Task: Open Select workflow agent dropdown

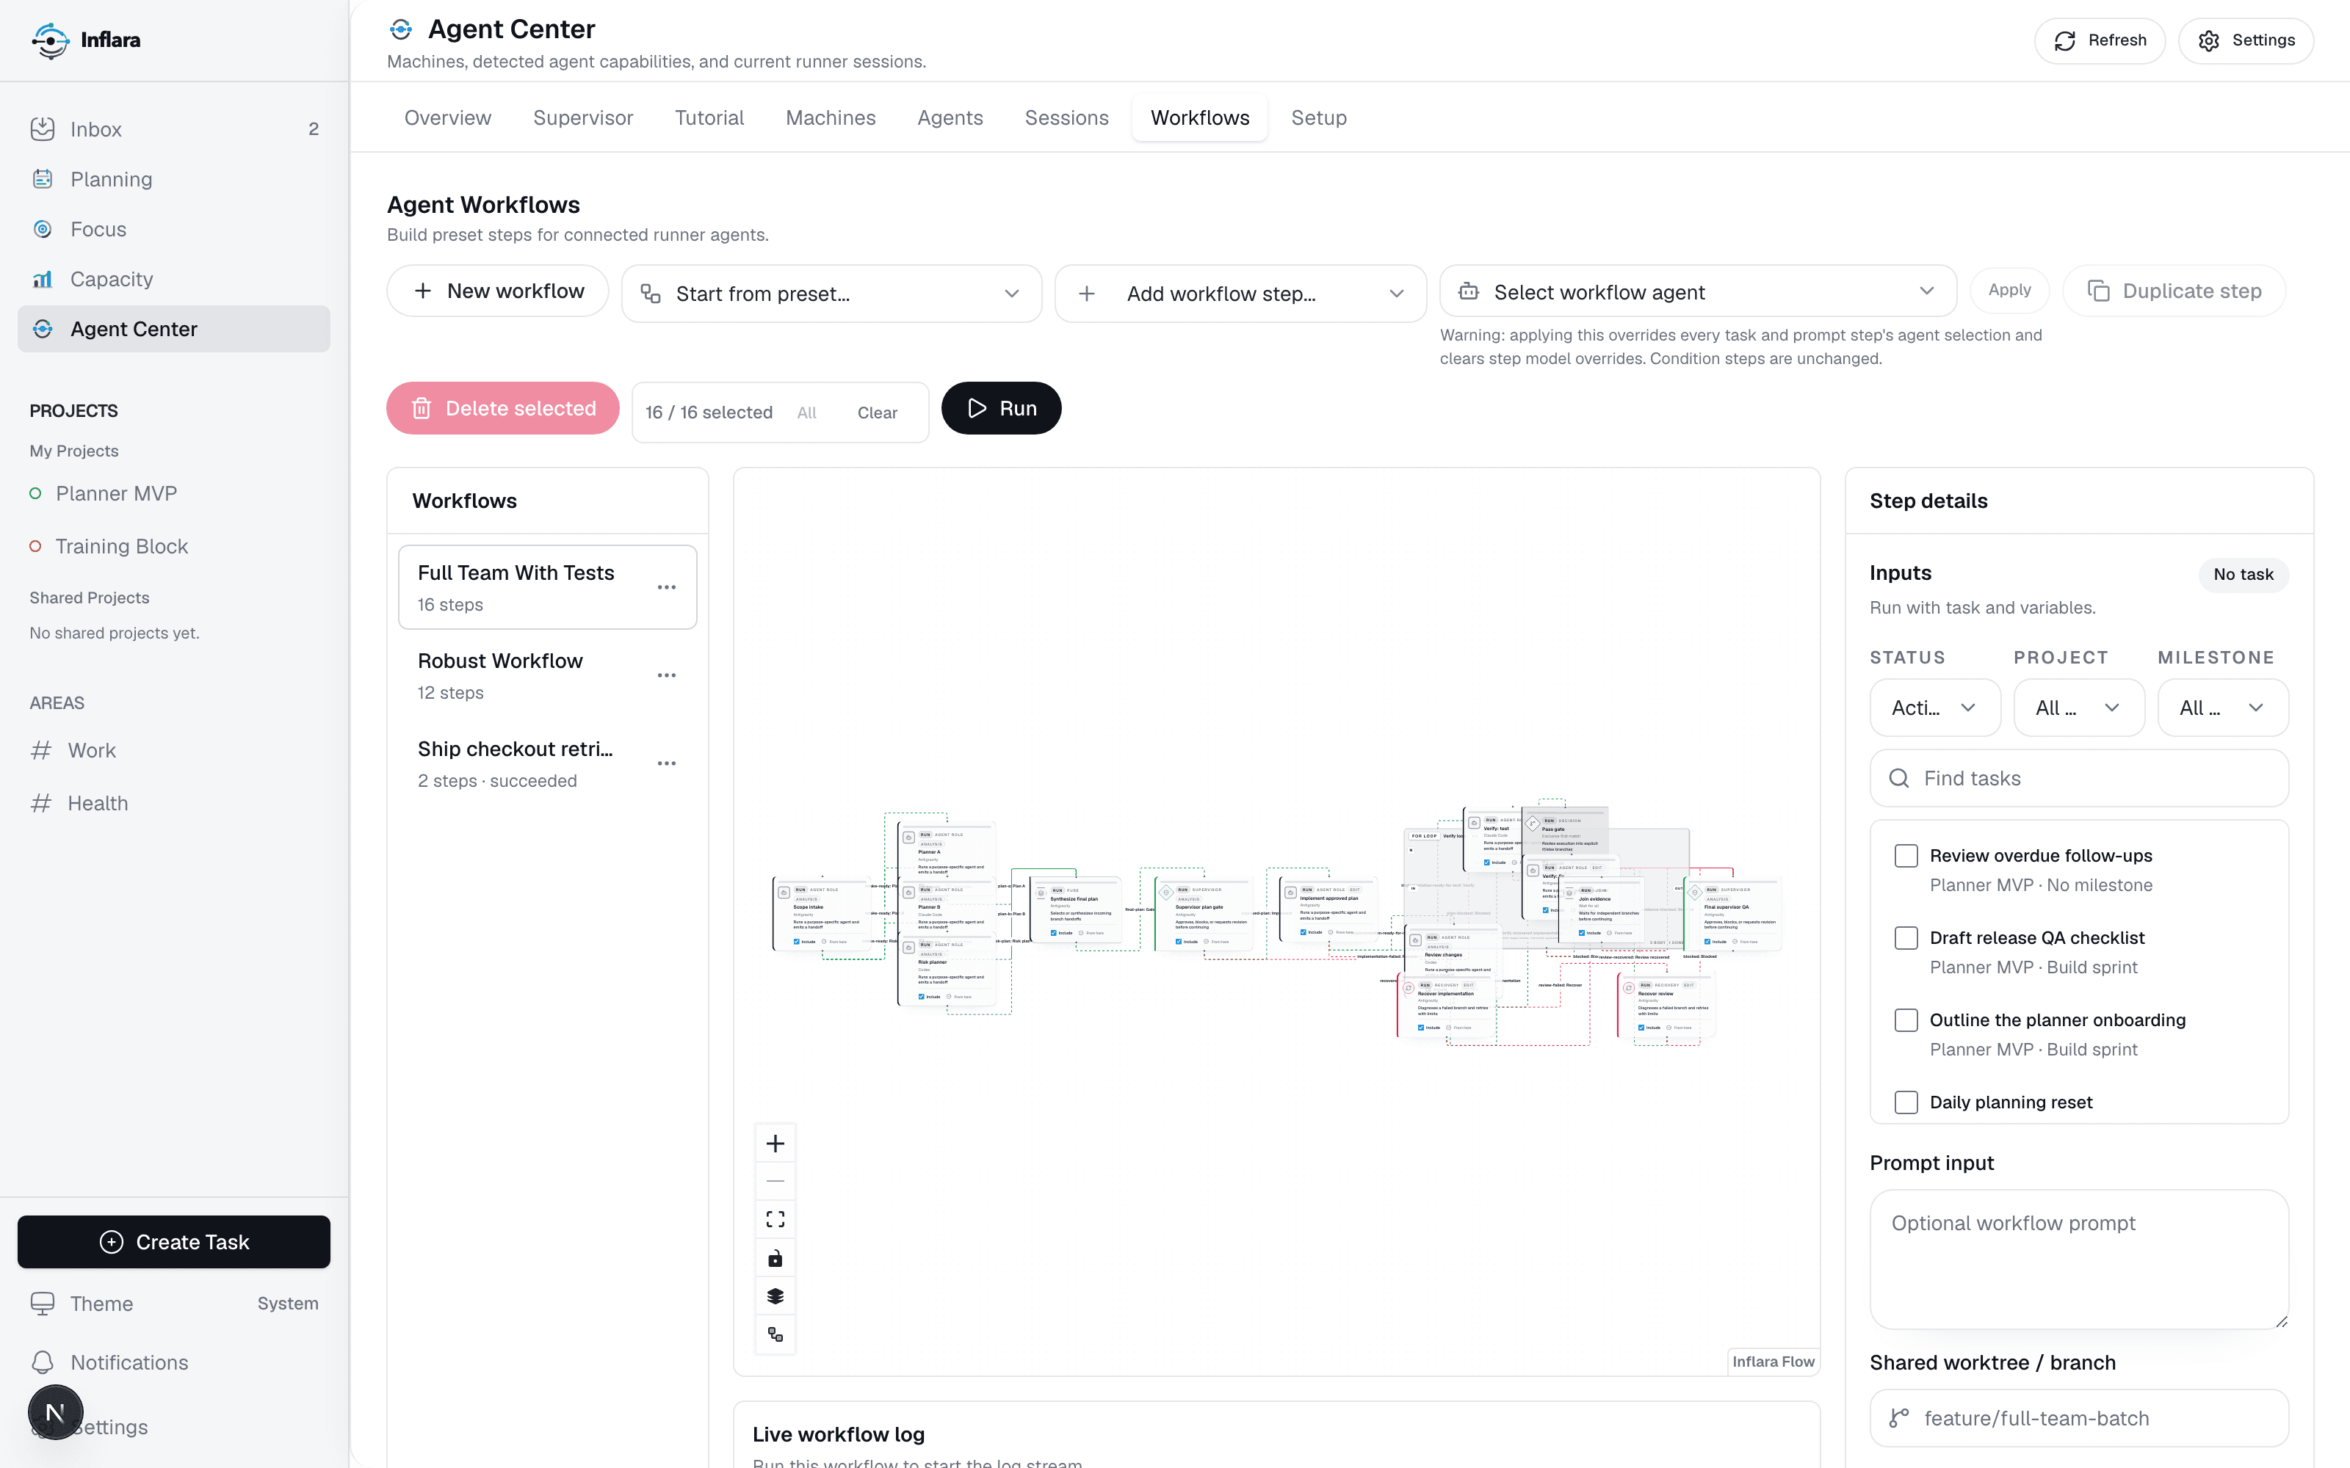Action: (1697, 291)
